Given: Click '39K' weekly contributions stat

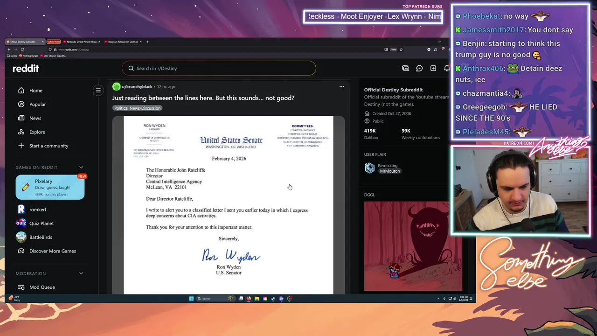Looking at the screenshot, I should click(x=406, y=131).
